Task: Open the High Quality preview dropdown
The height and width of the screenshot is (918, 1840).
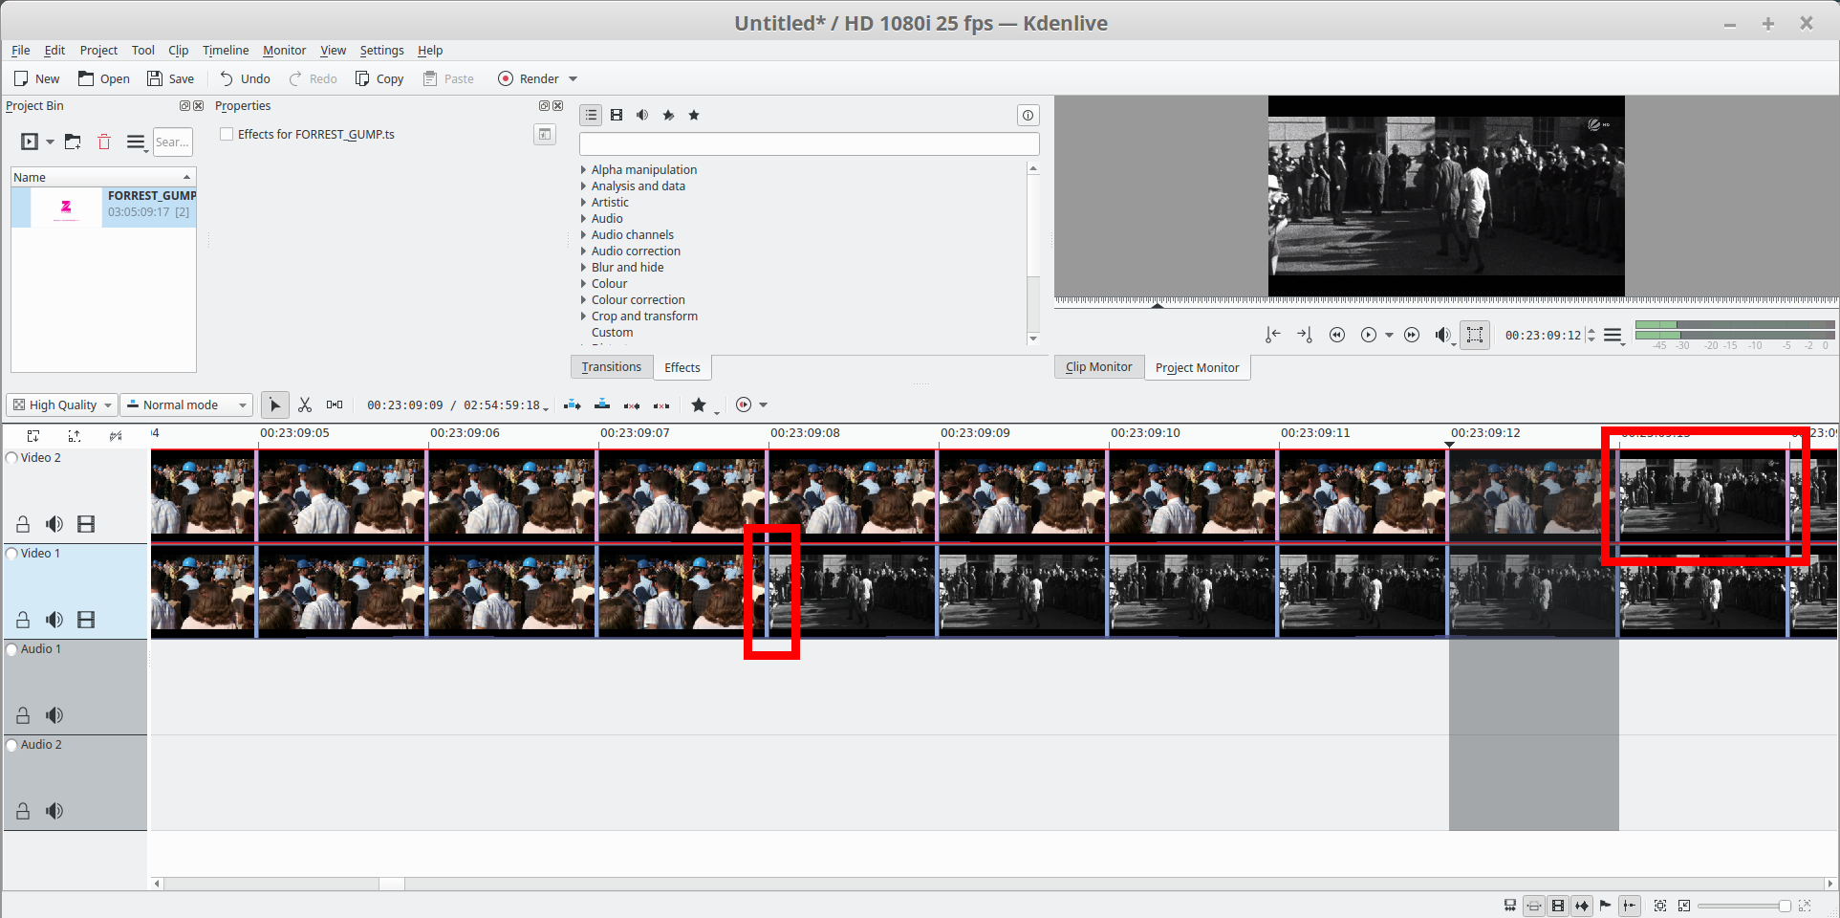Action: (62, 404)
